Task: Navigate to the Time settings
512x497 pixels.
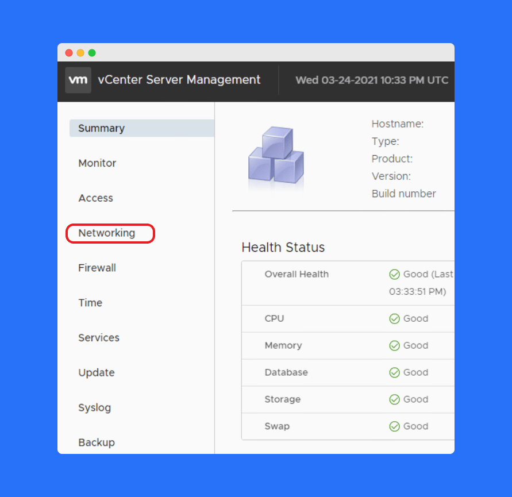Action: [x=90, y=303]
